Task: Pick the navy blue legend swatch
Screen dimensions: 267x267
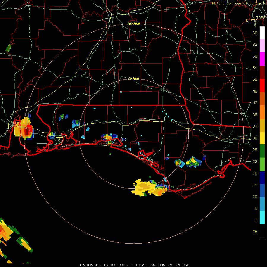Action: [x=262, y=178]
